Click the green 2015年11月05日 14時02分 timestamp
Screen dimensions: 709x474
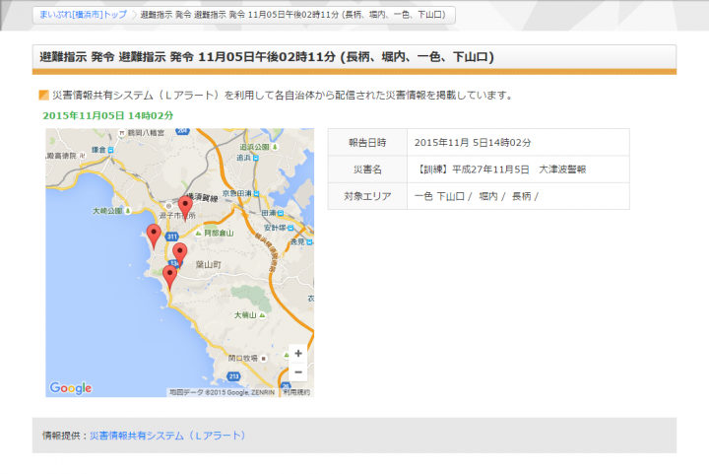(x=108, y=115)
